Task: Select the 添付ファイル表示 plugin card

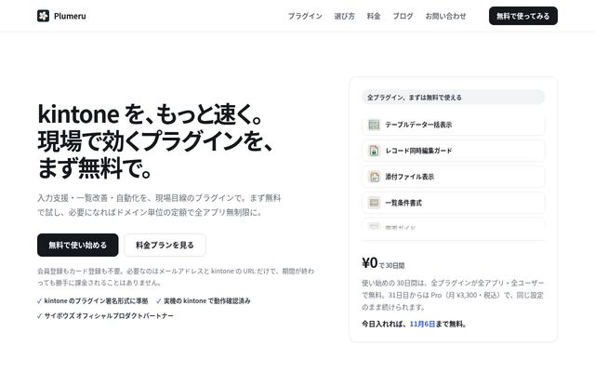Action: 454,177
